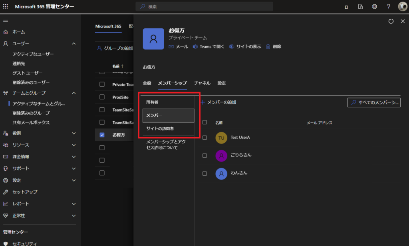Click the わんさん avatar
This screenshot has height=246, width=409.
tap(221, 174)
